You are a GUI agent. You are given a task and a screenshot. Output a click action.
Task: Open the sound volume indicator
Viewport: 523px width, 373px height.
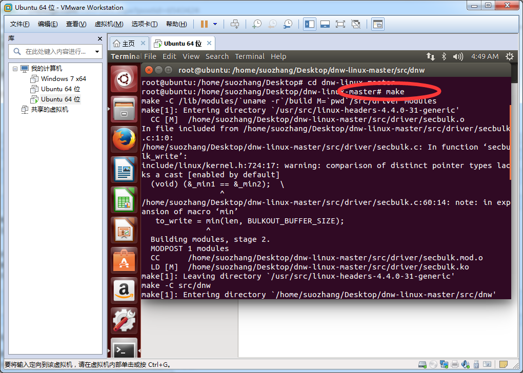click(458, 56)
